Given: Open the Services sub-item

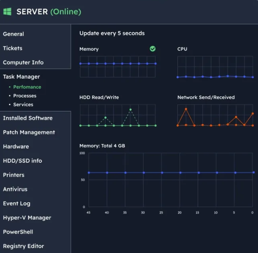Looking at the screenshot, I should tap(23, 105).
